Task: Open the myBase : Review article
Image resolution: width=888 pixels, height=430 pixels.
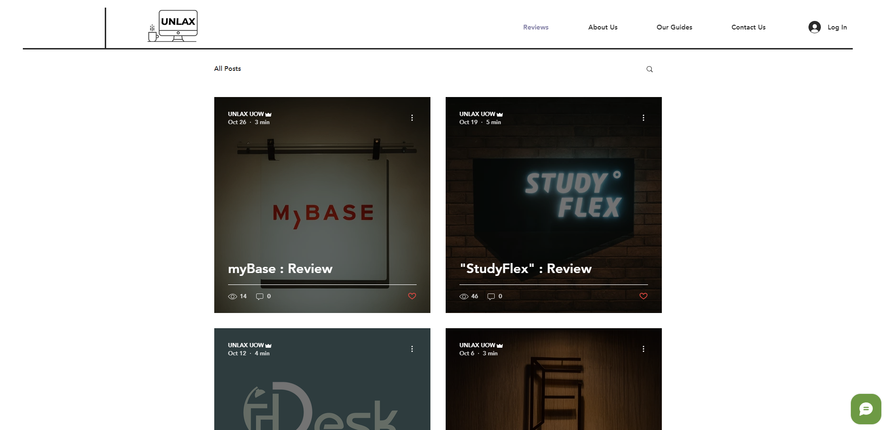Action: 280,269
